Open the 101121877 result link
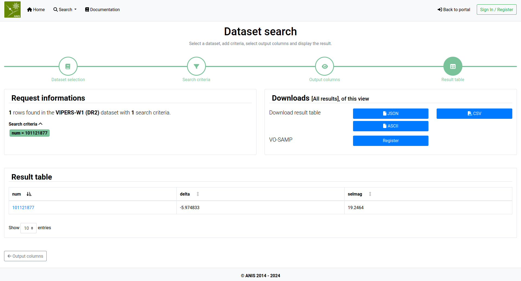 [23, 207]
